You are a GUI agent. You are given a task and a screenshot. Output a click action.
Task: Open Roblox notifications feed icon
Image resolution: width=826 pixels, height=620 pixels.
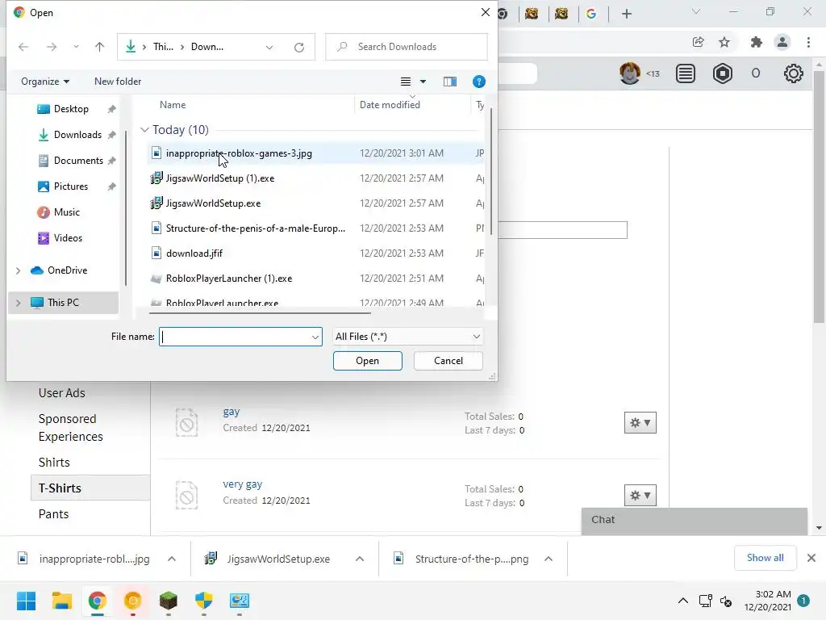click(x=685, y=73)
